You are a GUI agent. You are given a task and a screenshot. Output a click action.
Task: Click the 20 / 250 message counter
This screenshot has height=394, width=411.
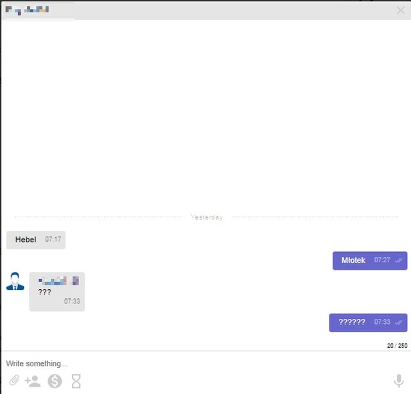click(x=397, y=345)
